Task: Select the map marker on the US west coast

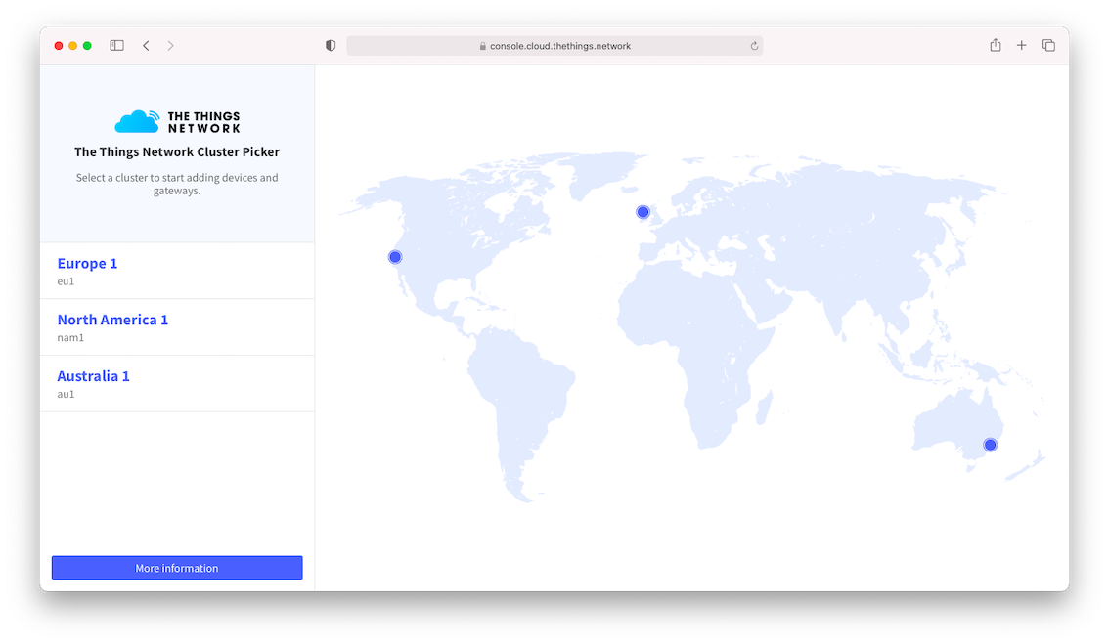Action: click(x=395, y=257)
